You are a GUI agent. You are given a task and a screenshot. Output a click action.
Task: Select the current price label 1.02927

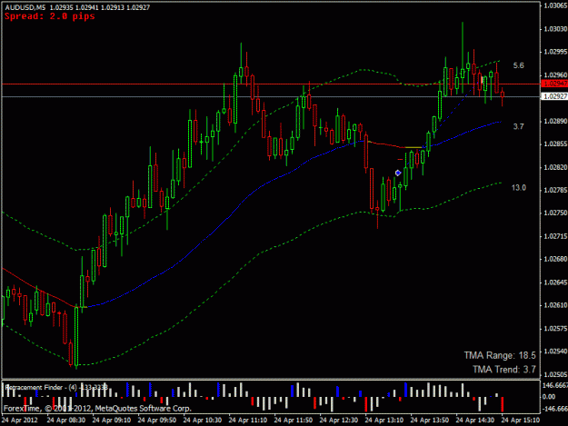(x=555, y=96)
